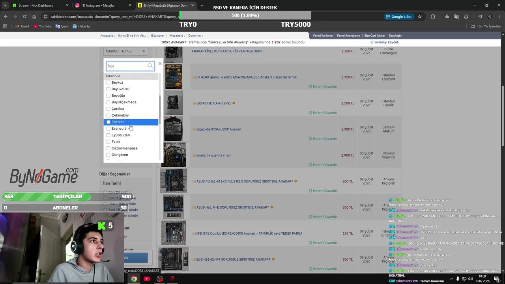This screenshot has width=505, height=284.
Task: Check the highlighted Esenler checkbox
Action: pyautogui.click(x=108, y=122)
